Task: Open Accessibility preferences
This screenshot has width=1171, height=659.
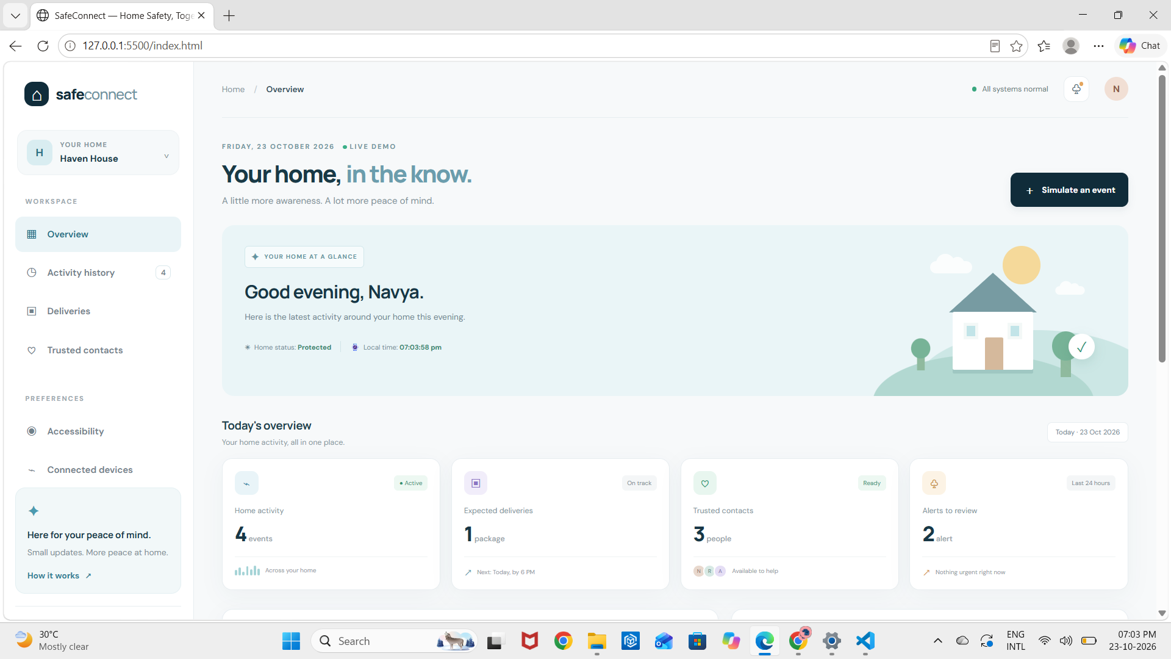Action: pos(98,431)
